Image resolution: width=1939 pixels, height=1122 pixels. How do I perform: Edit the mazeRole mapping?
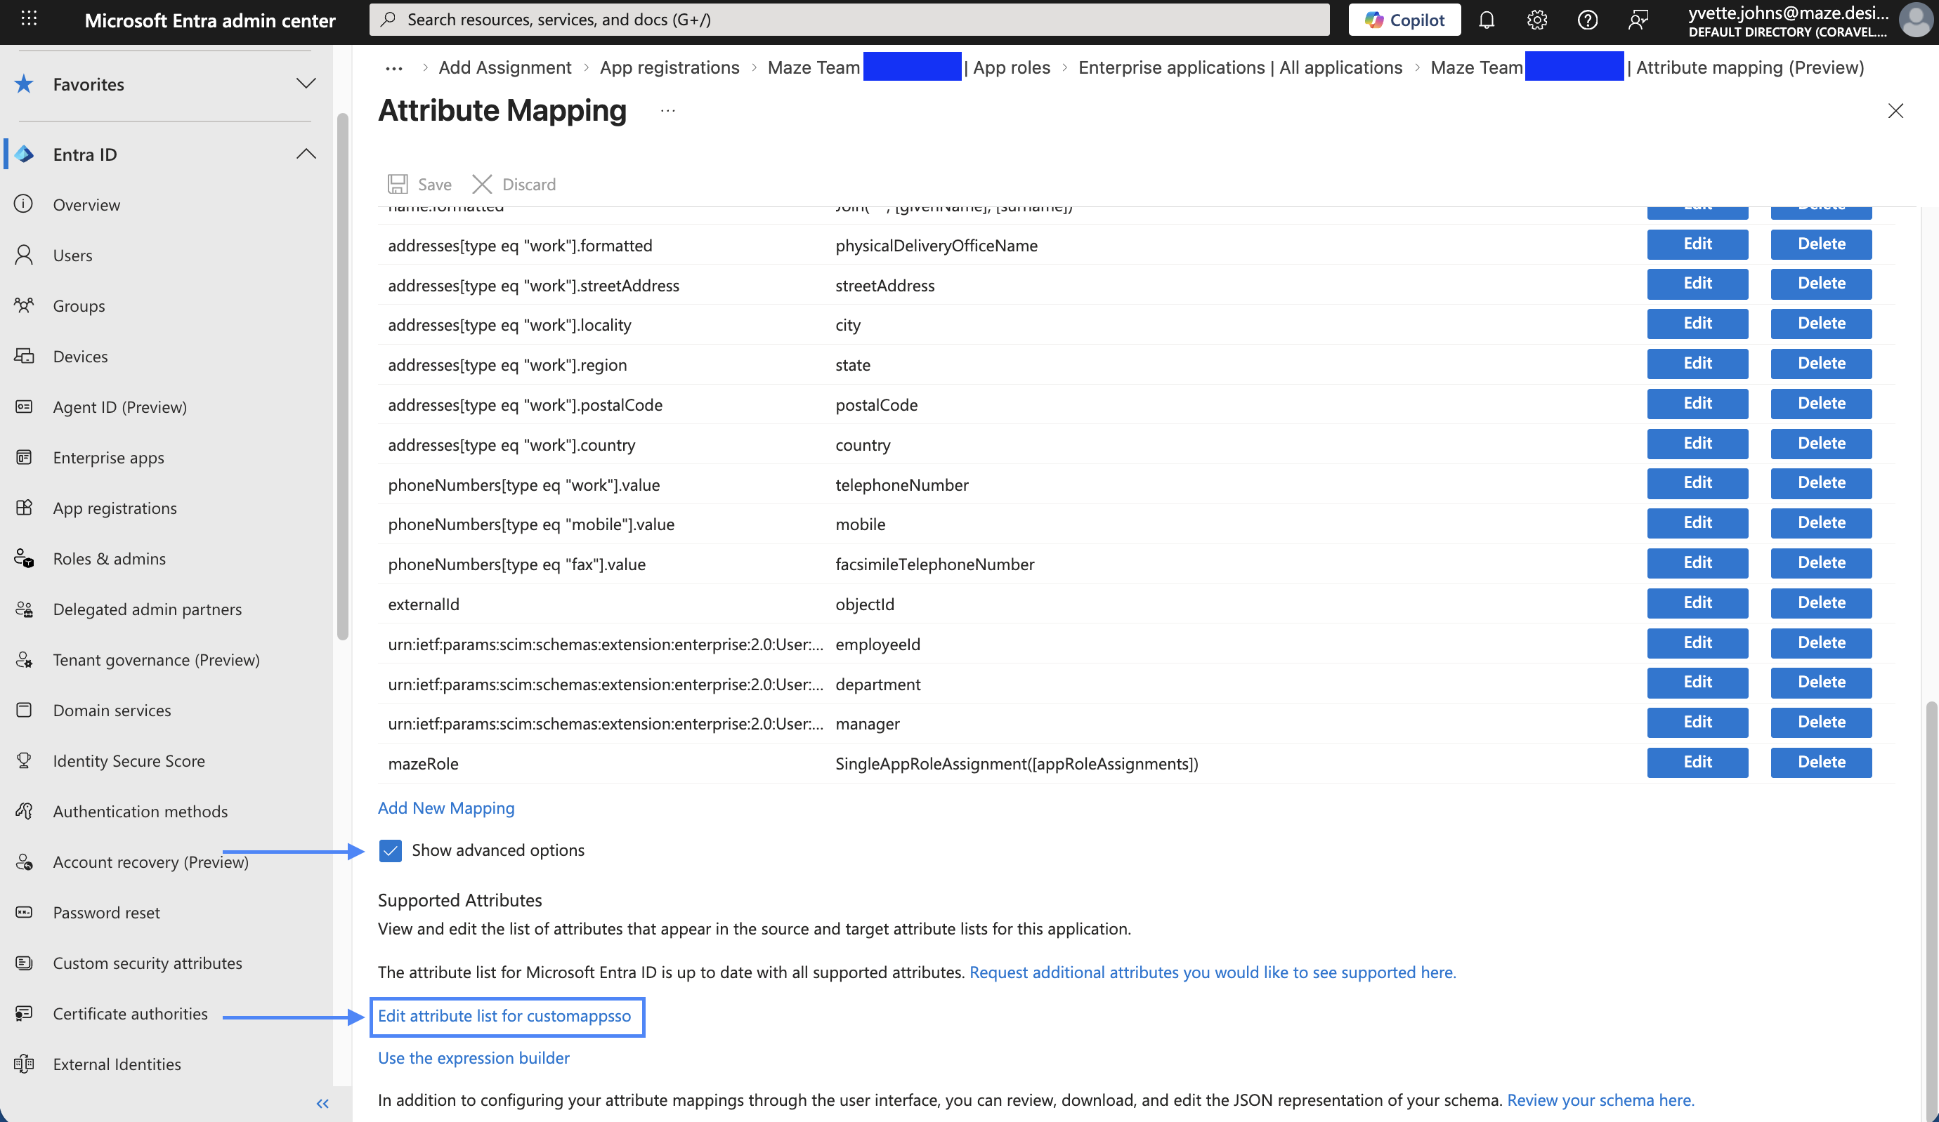pyautogui.click(x=1697, y=762)
